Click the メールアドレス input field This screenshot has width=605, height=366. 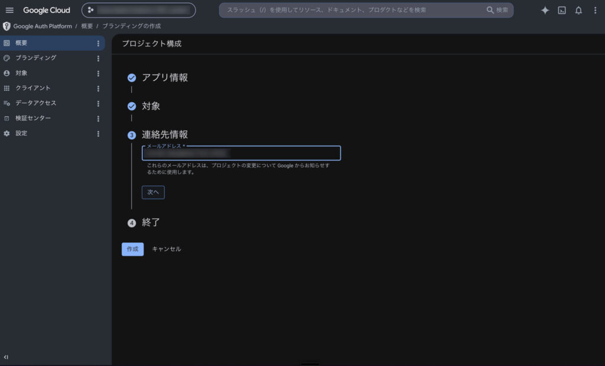pyautogui.click(x=241, y=153)
